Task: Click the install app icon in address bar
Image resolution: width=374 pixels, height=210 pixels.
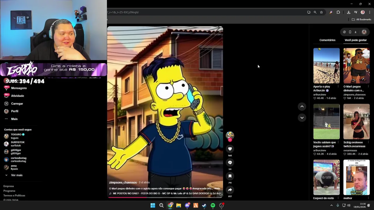Action: click(x=309, y=12)
